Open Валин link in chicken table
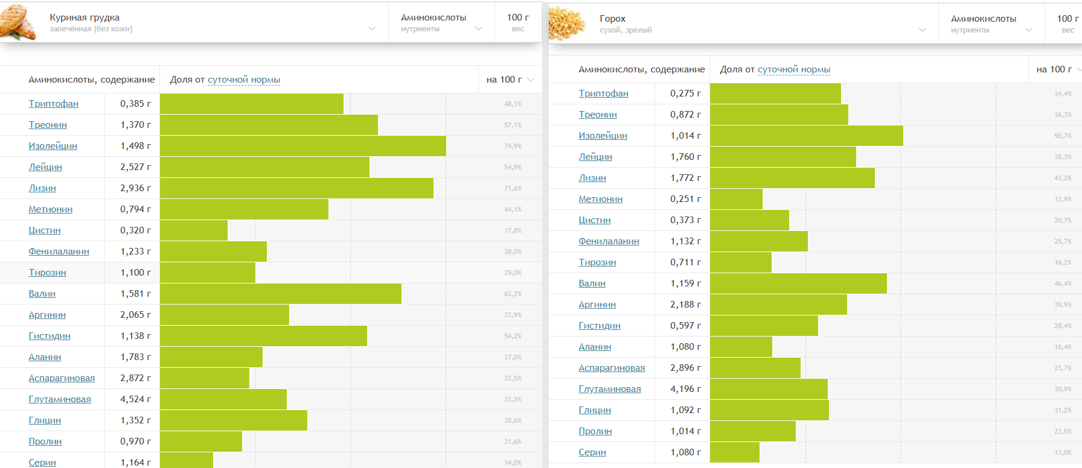The height and width of the screenshot is (468, 1082). pyautogui.click(x=42, y=294)
